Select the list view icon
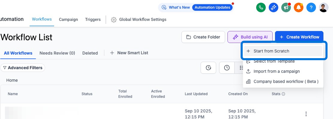This screenshot has height=119, width=333. (241, 68)
